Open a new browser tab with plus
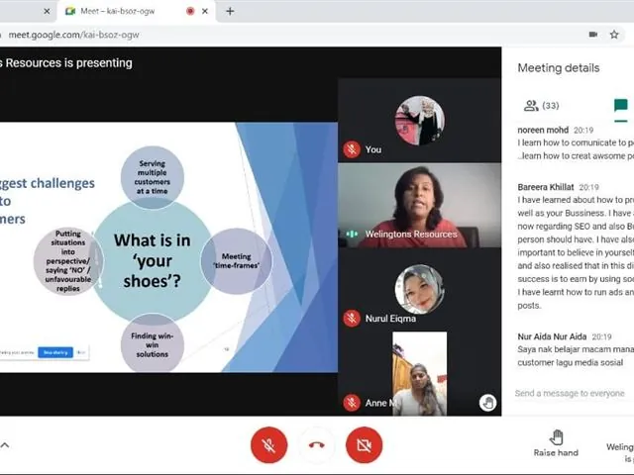634x475 pixels. tap(230, 11)
